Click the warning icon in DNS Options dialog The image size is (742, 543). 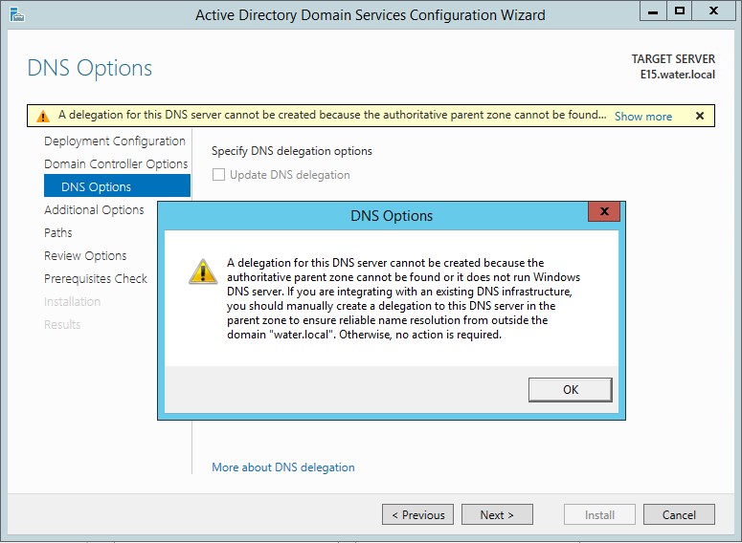point(203,271)
